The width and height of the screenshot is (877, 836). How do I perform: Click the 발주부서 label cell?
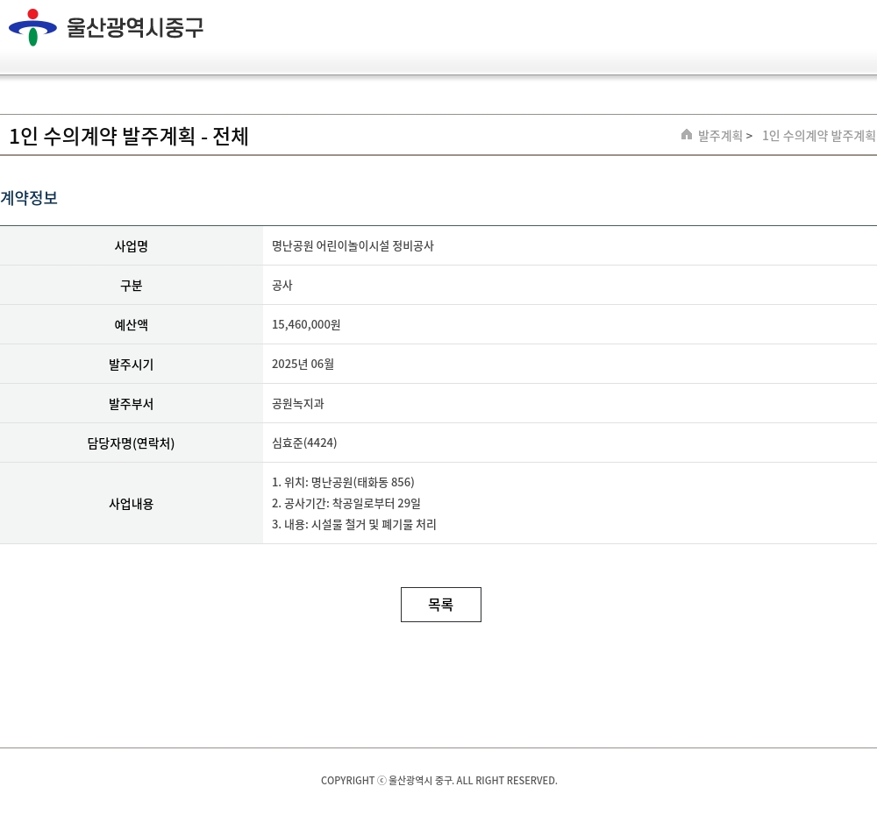pos(132,403)
